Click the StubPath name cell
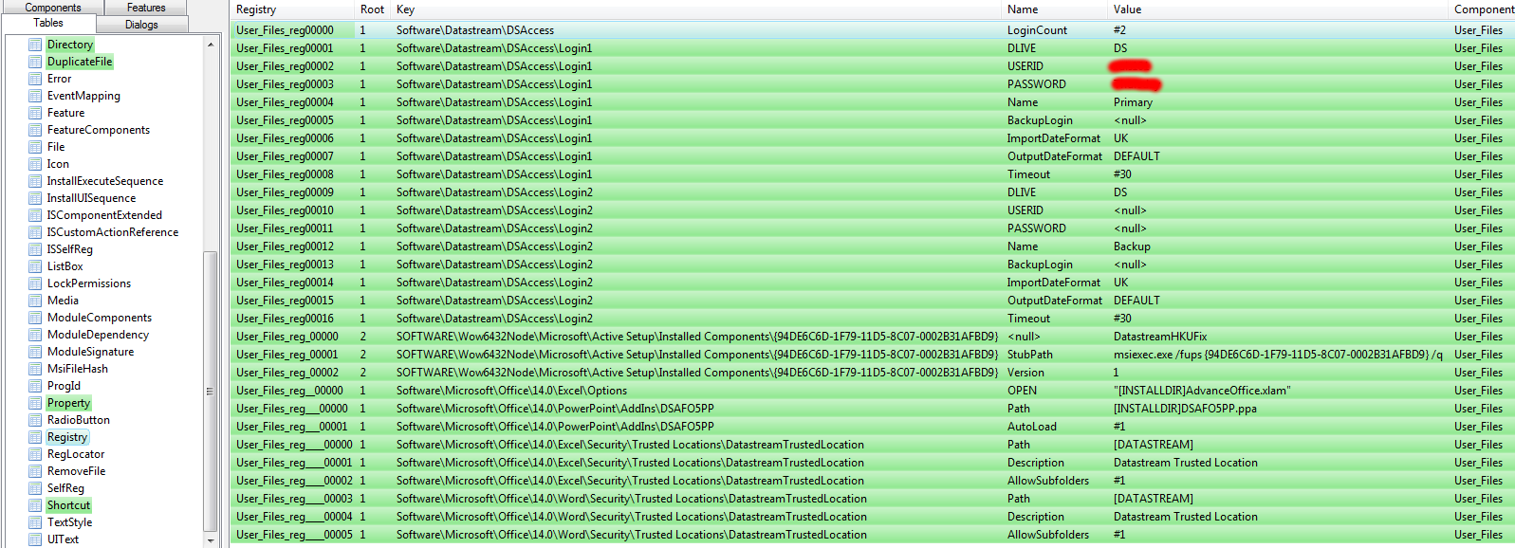 point(1029,355)
